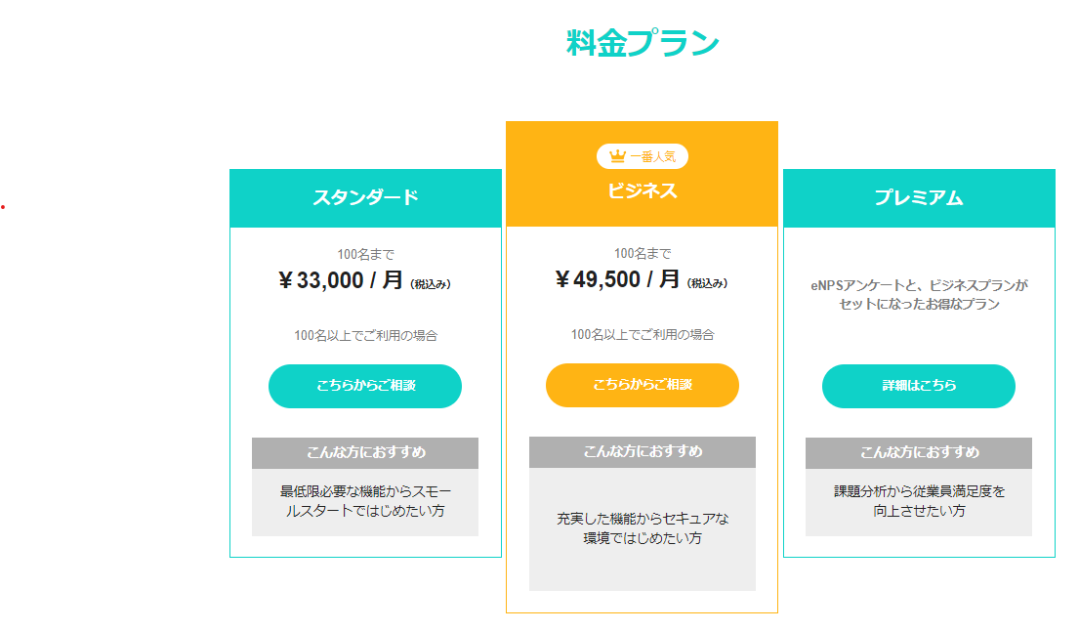The image size is (1079, 631).
Task: Click こんな方におすすめ label in Business card
Action: pyautogui.click(x=643, y=451)
